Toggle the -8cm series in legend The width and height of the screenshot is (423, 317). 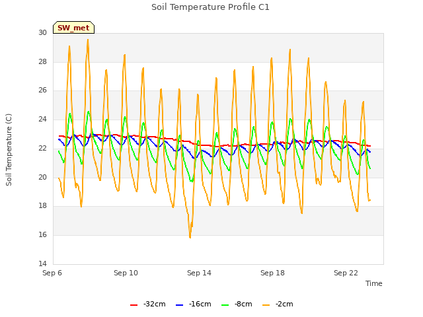coord(237,304)
